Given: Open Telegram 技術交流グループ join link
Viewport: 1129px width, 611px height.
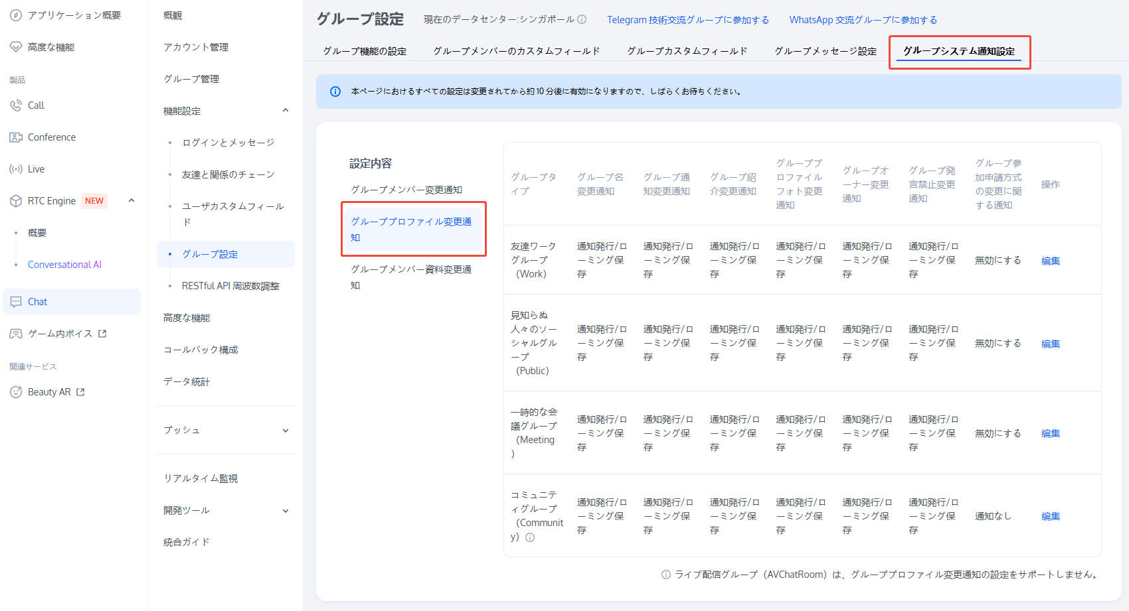Looking at the screenshot, I should pos(687,20).
